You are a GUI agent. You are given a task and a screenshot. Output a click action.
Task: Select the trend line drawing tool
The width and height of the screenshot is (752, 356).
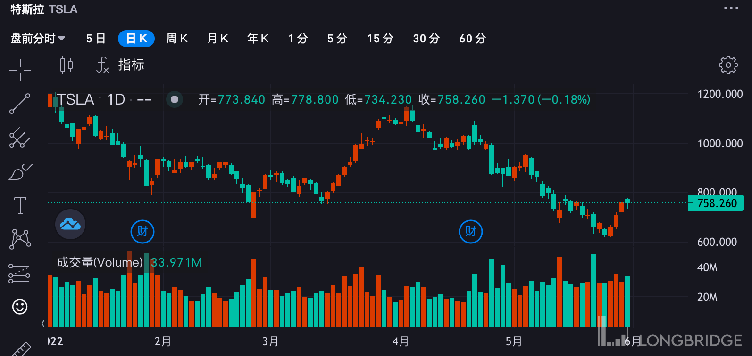[20, 104]
